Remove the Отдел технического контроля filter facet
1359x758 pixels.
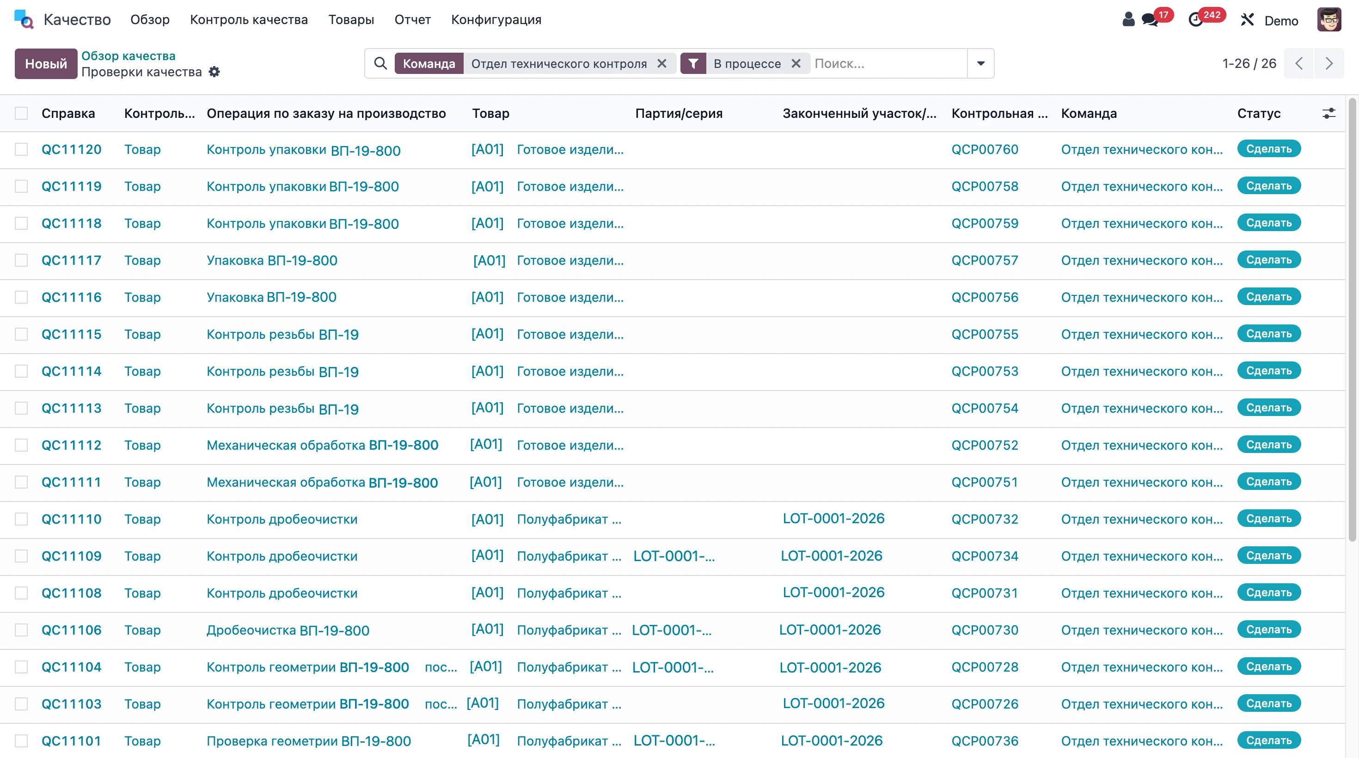click(661, 63)
